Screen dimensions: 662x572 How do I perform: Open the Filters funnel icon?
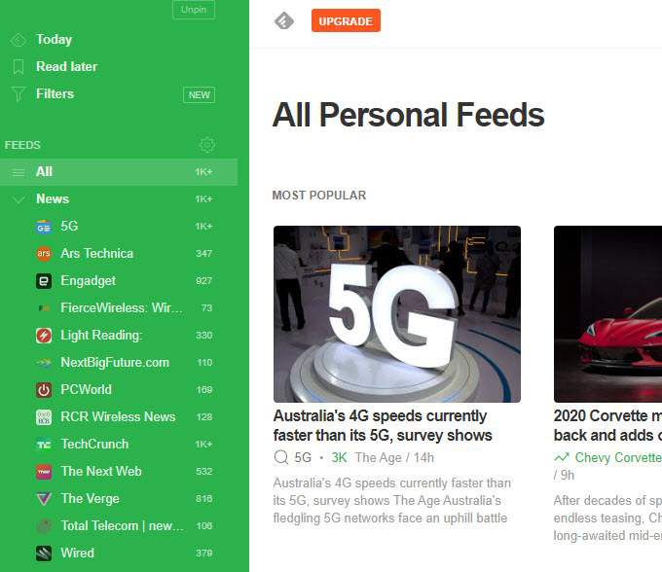click(x=18, y=94)
